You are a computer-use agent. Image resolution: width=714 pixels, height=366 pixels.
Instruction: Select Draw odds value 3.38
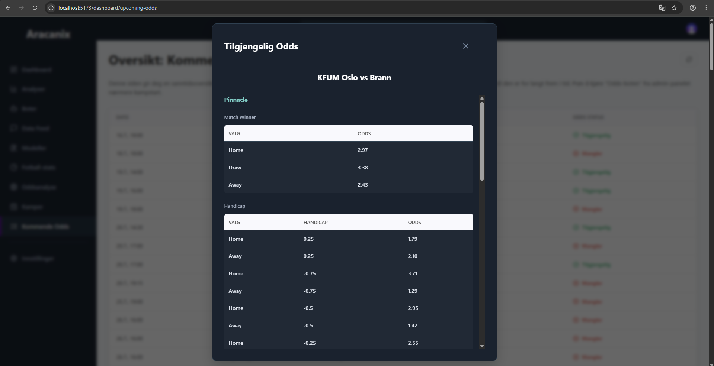click(363, 168)
